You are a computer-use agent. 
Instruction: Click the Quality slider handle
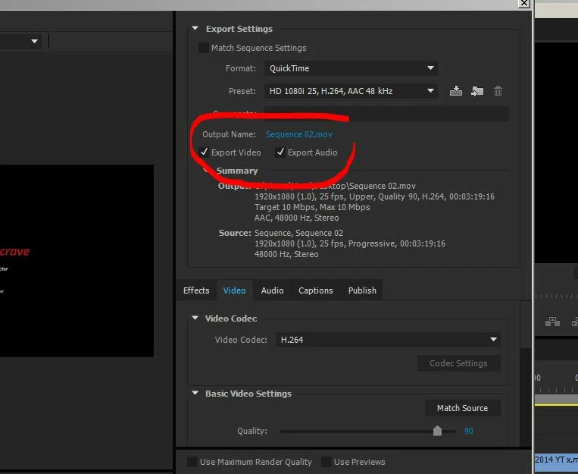(437, 431)
